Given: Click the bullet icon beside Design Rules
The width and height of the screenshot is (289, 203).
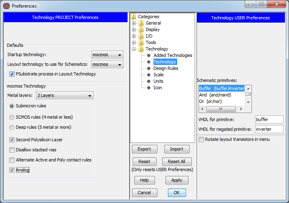Looking at the screenshot, I should [149, 68].
